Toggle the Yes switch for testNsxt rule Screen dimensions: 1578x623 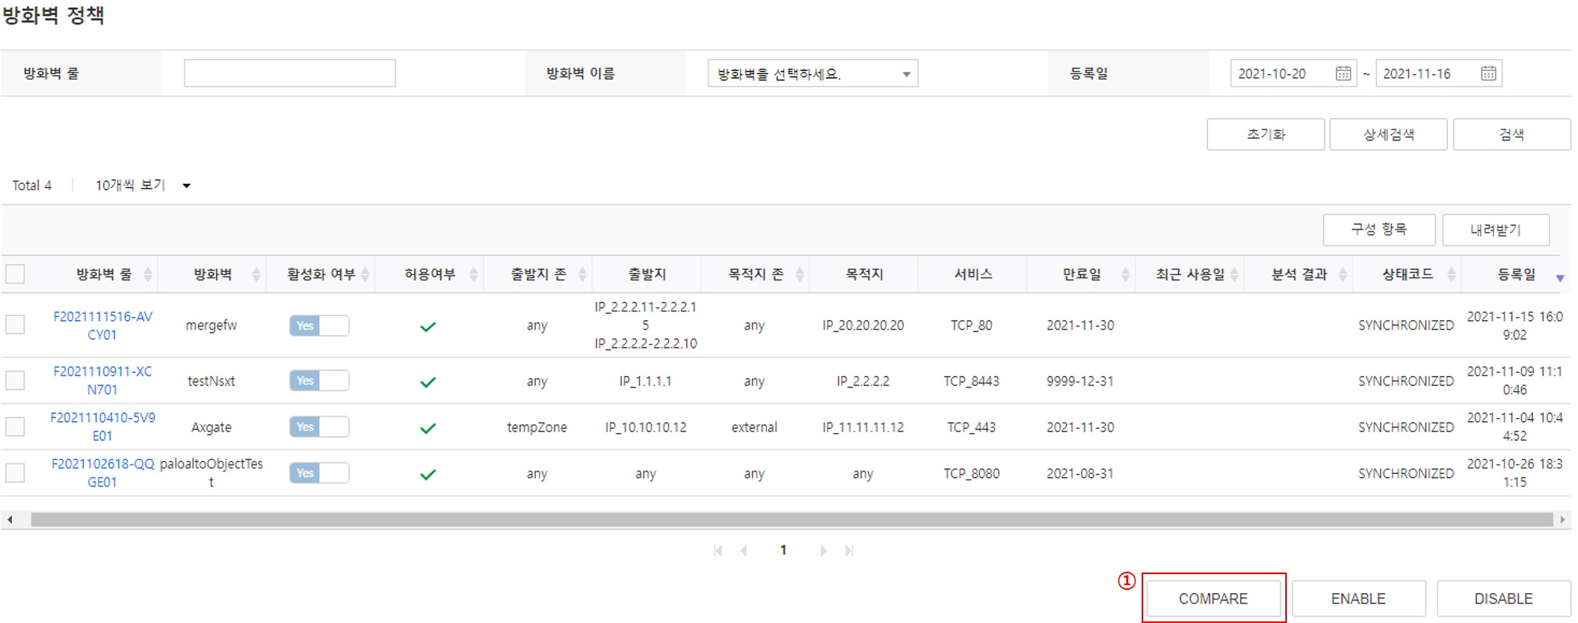point(319,381)
